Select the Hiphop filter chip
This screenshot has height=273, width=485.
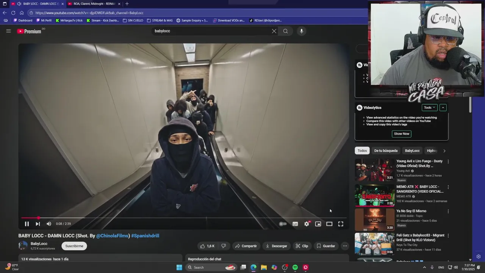coord(432,151)
